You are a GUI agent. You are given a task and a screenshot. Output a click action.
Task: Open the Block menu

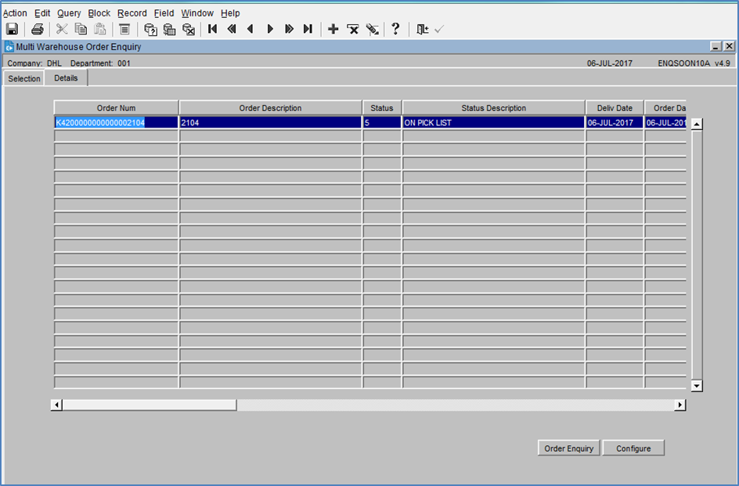tap(99, 13)
